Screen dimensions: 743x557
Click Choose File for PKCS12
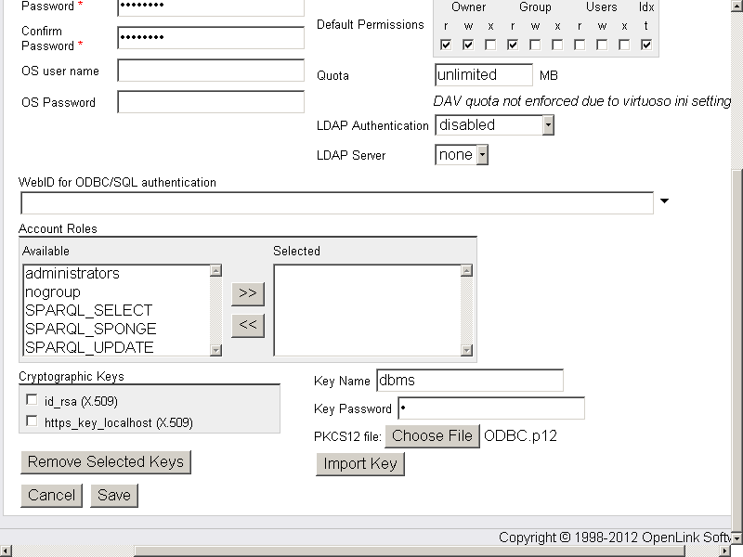click(432, 436)
